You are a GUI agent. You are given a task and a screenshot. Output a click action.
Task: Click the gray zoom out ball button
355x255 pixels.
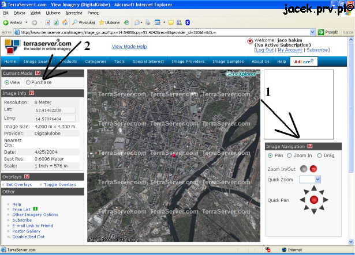tap(304, 169)
